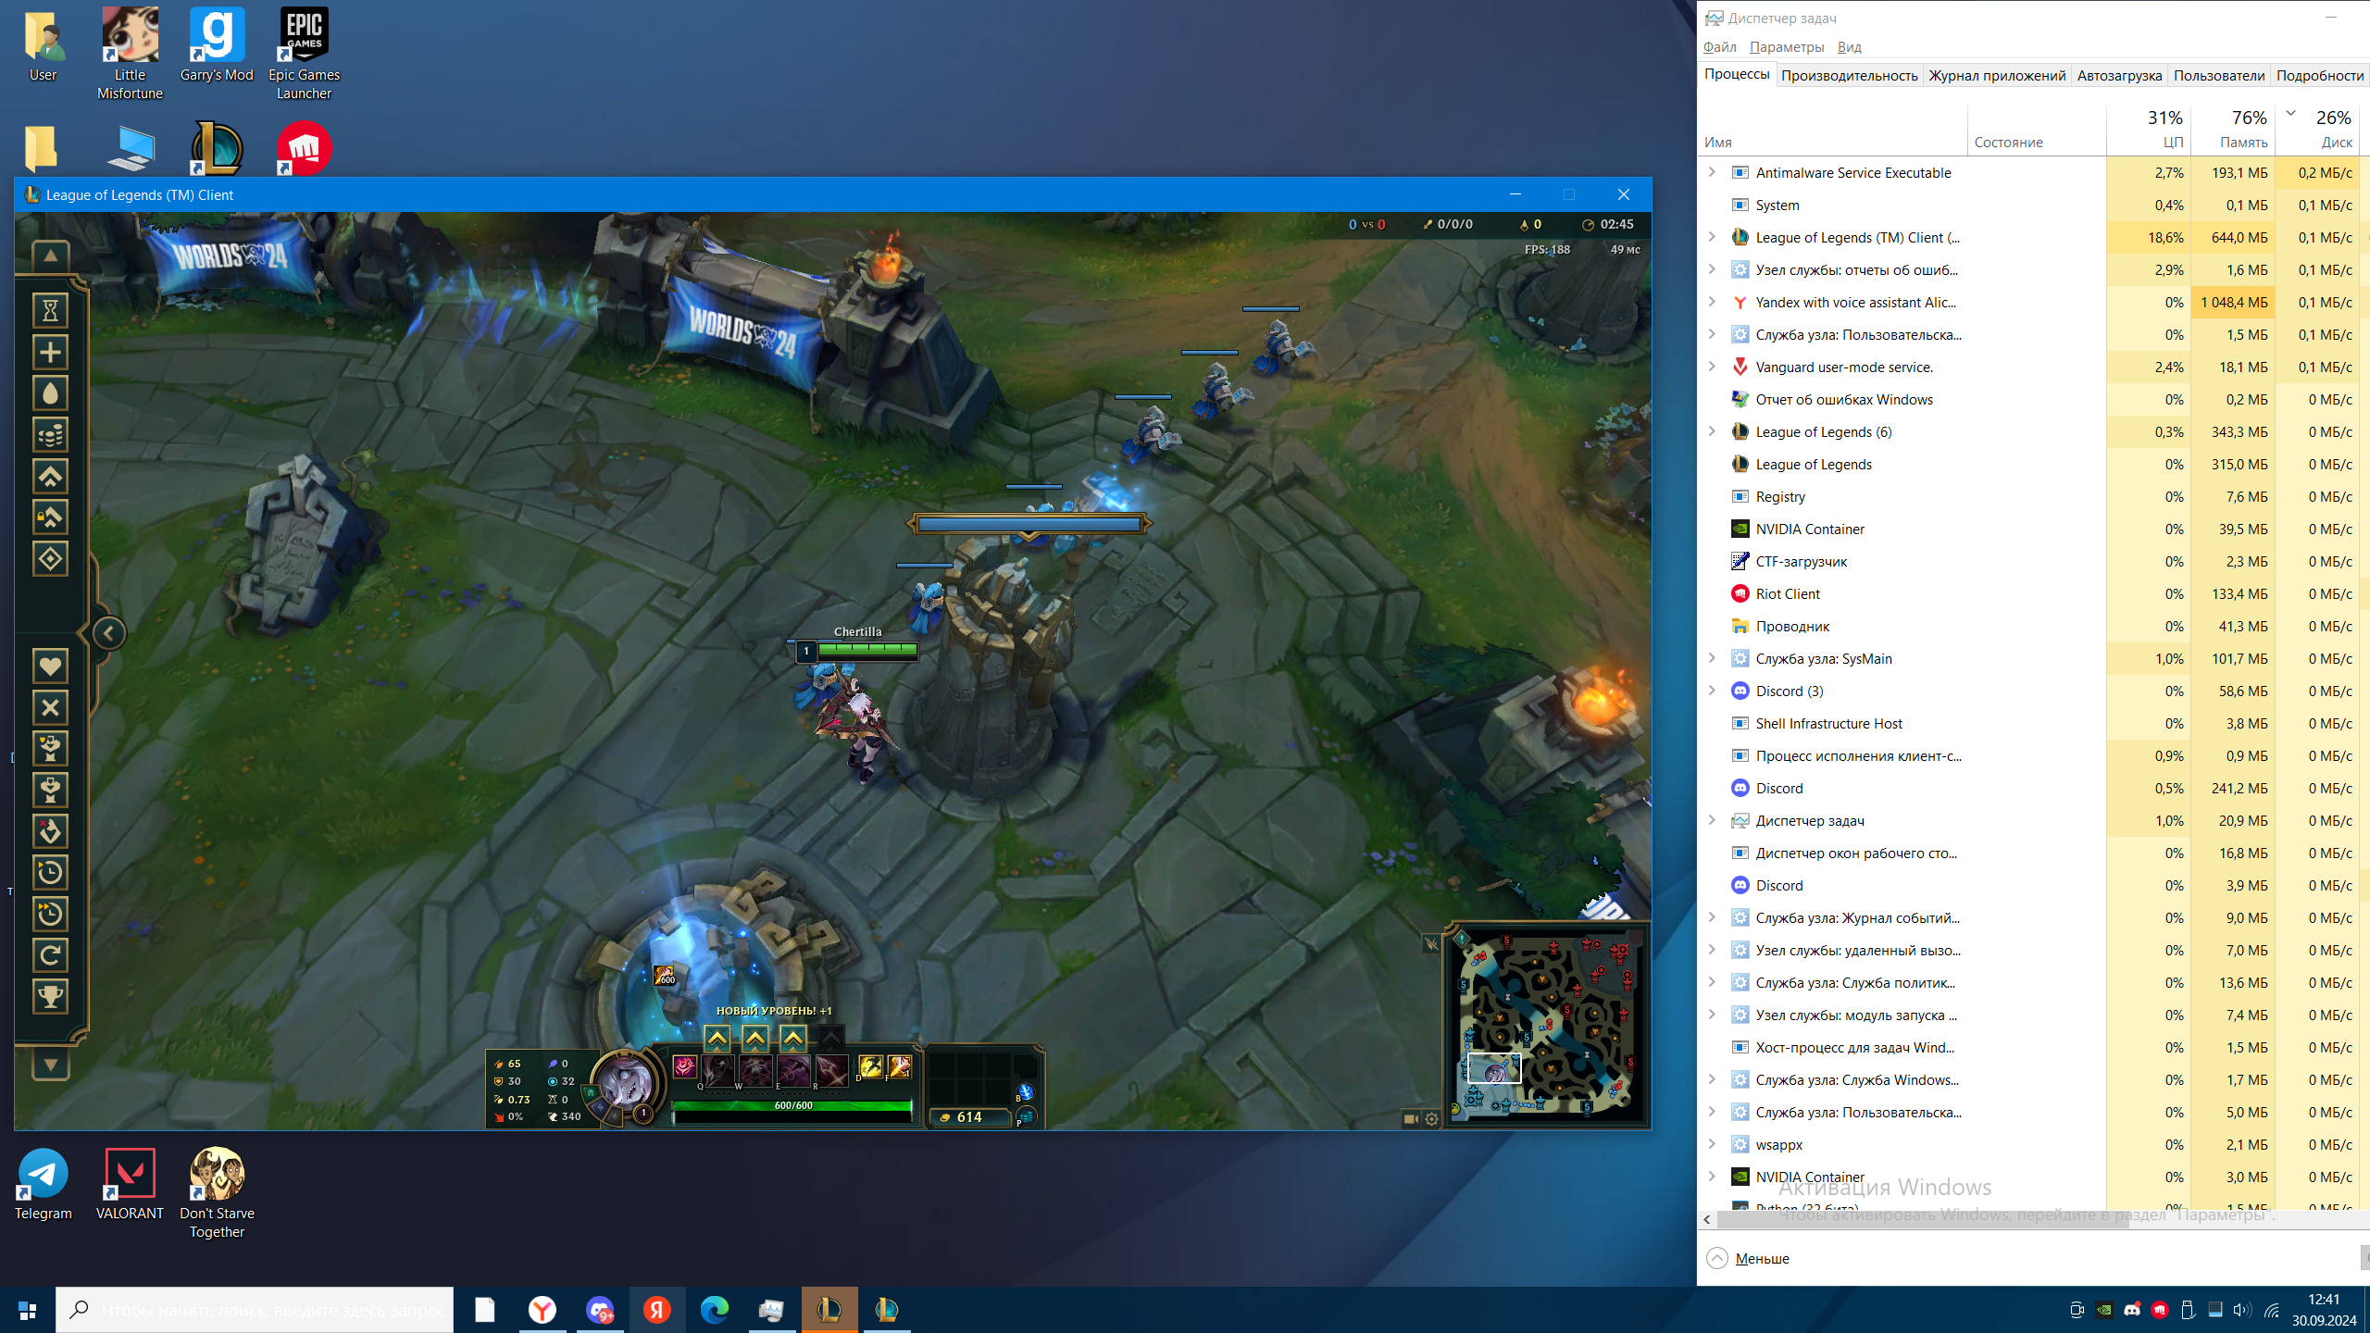Open the Windows Start menu
2370x1333 pixels.
[27, 1310]
